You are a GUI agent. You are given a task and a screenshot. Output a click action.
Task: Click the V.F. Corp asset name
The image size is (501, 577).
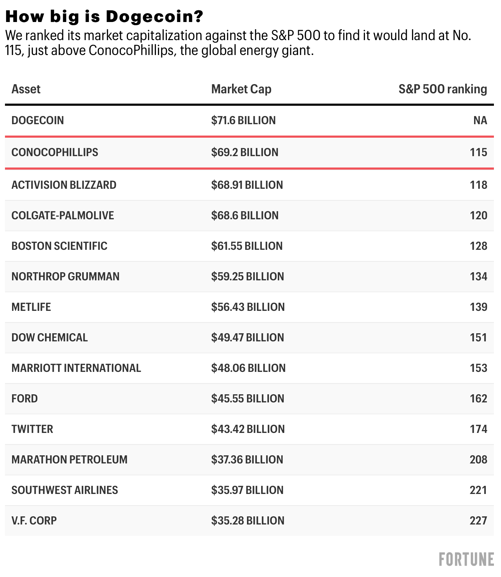pyautogui.click(x=34, y=521)
